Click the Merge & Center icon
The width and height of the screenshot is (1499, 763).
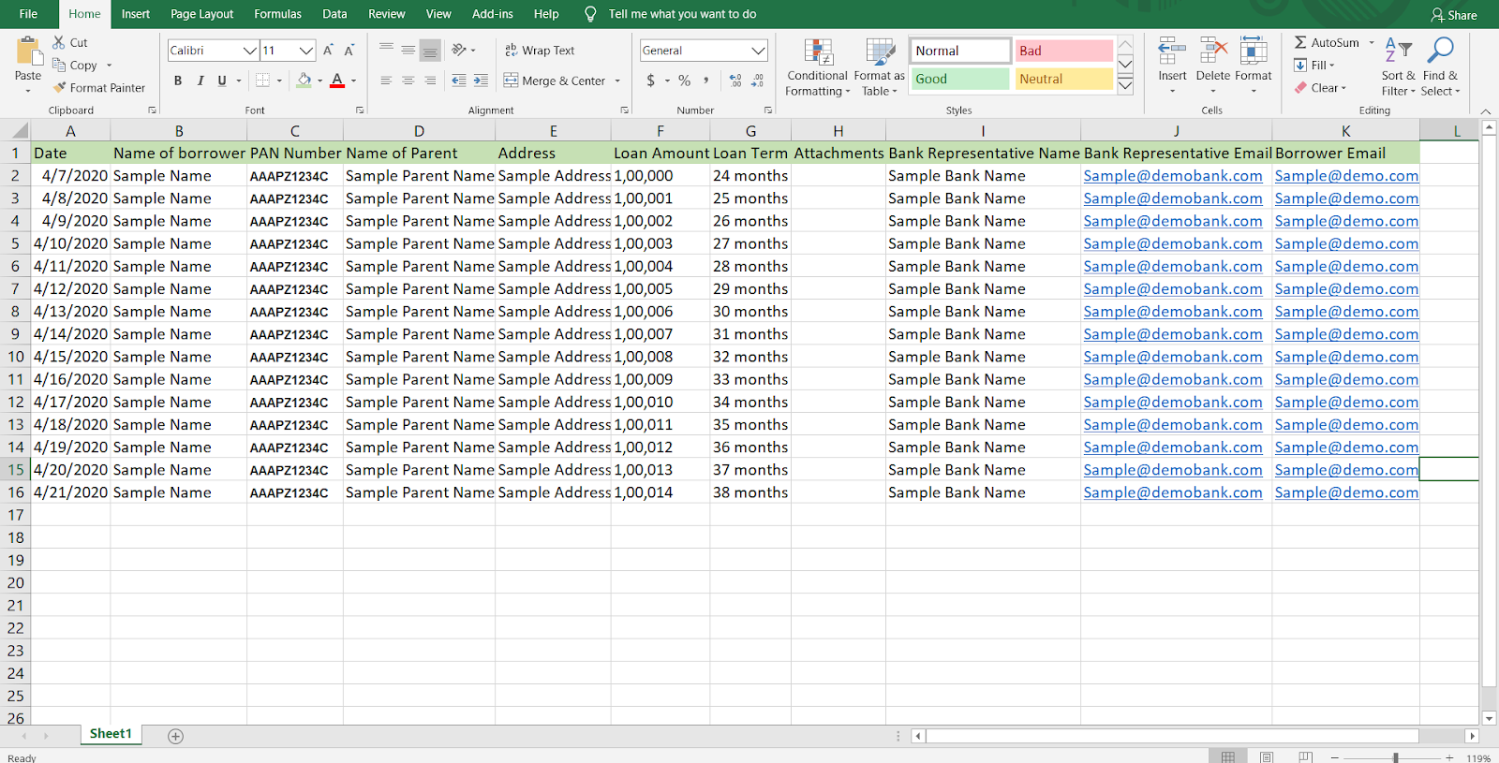[511, 81]
